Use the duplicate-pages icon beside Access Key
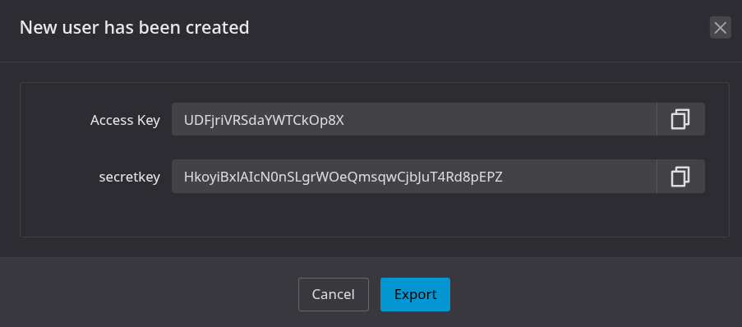The height and width of the screenshot is (327, 742). (x=680, y=119)
